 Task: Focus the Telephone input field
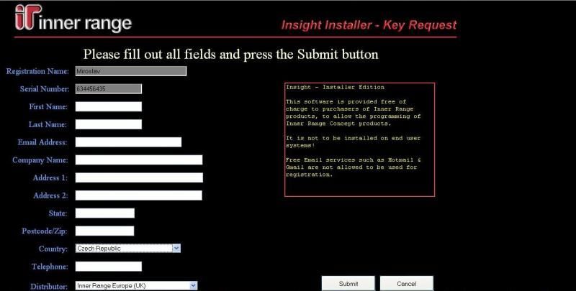pyautogui.click(x=108, y=267)
